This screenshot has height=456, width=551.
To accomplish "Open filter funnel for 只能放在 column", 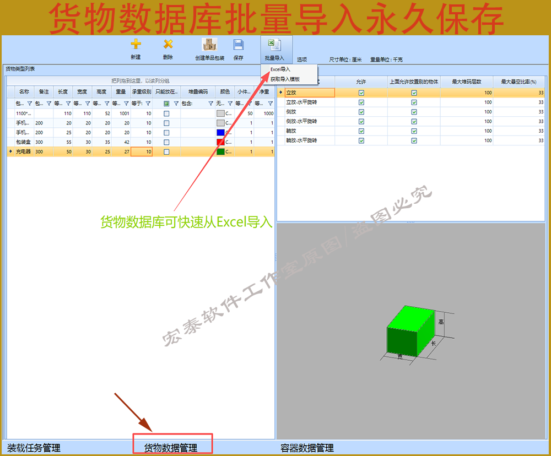I will pos(176,104).
